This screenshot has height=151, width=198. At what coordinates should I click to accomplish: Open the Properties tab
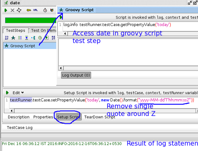tap(43, 117)
